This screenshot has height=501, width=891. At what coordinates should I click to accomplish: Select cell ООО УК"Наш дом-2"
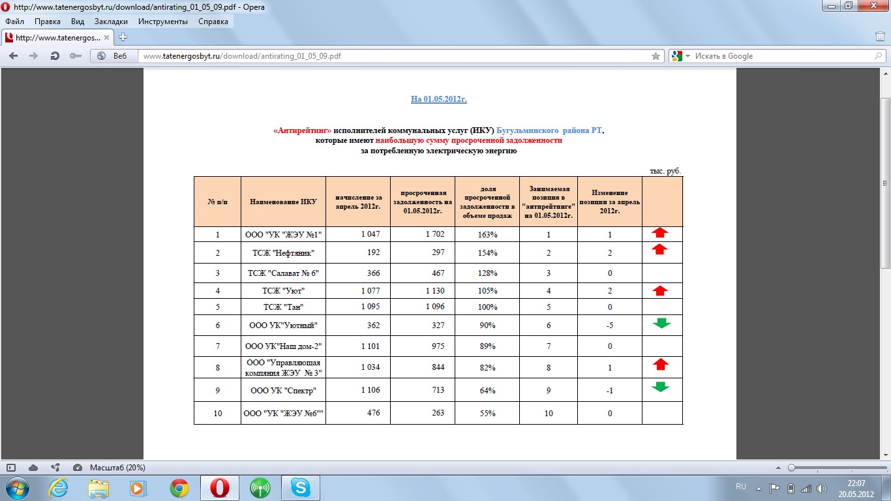283,346
